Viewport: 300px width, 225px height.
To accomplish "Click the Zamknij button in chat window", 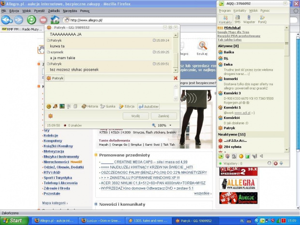I will pos(164,116).
